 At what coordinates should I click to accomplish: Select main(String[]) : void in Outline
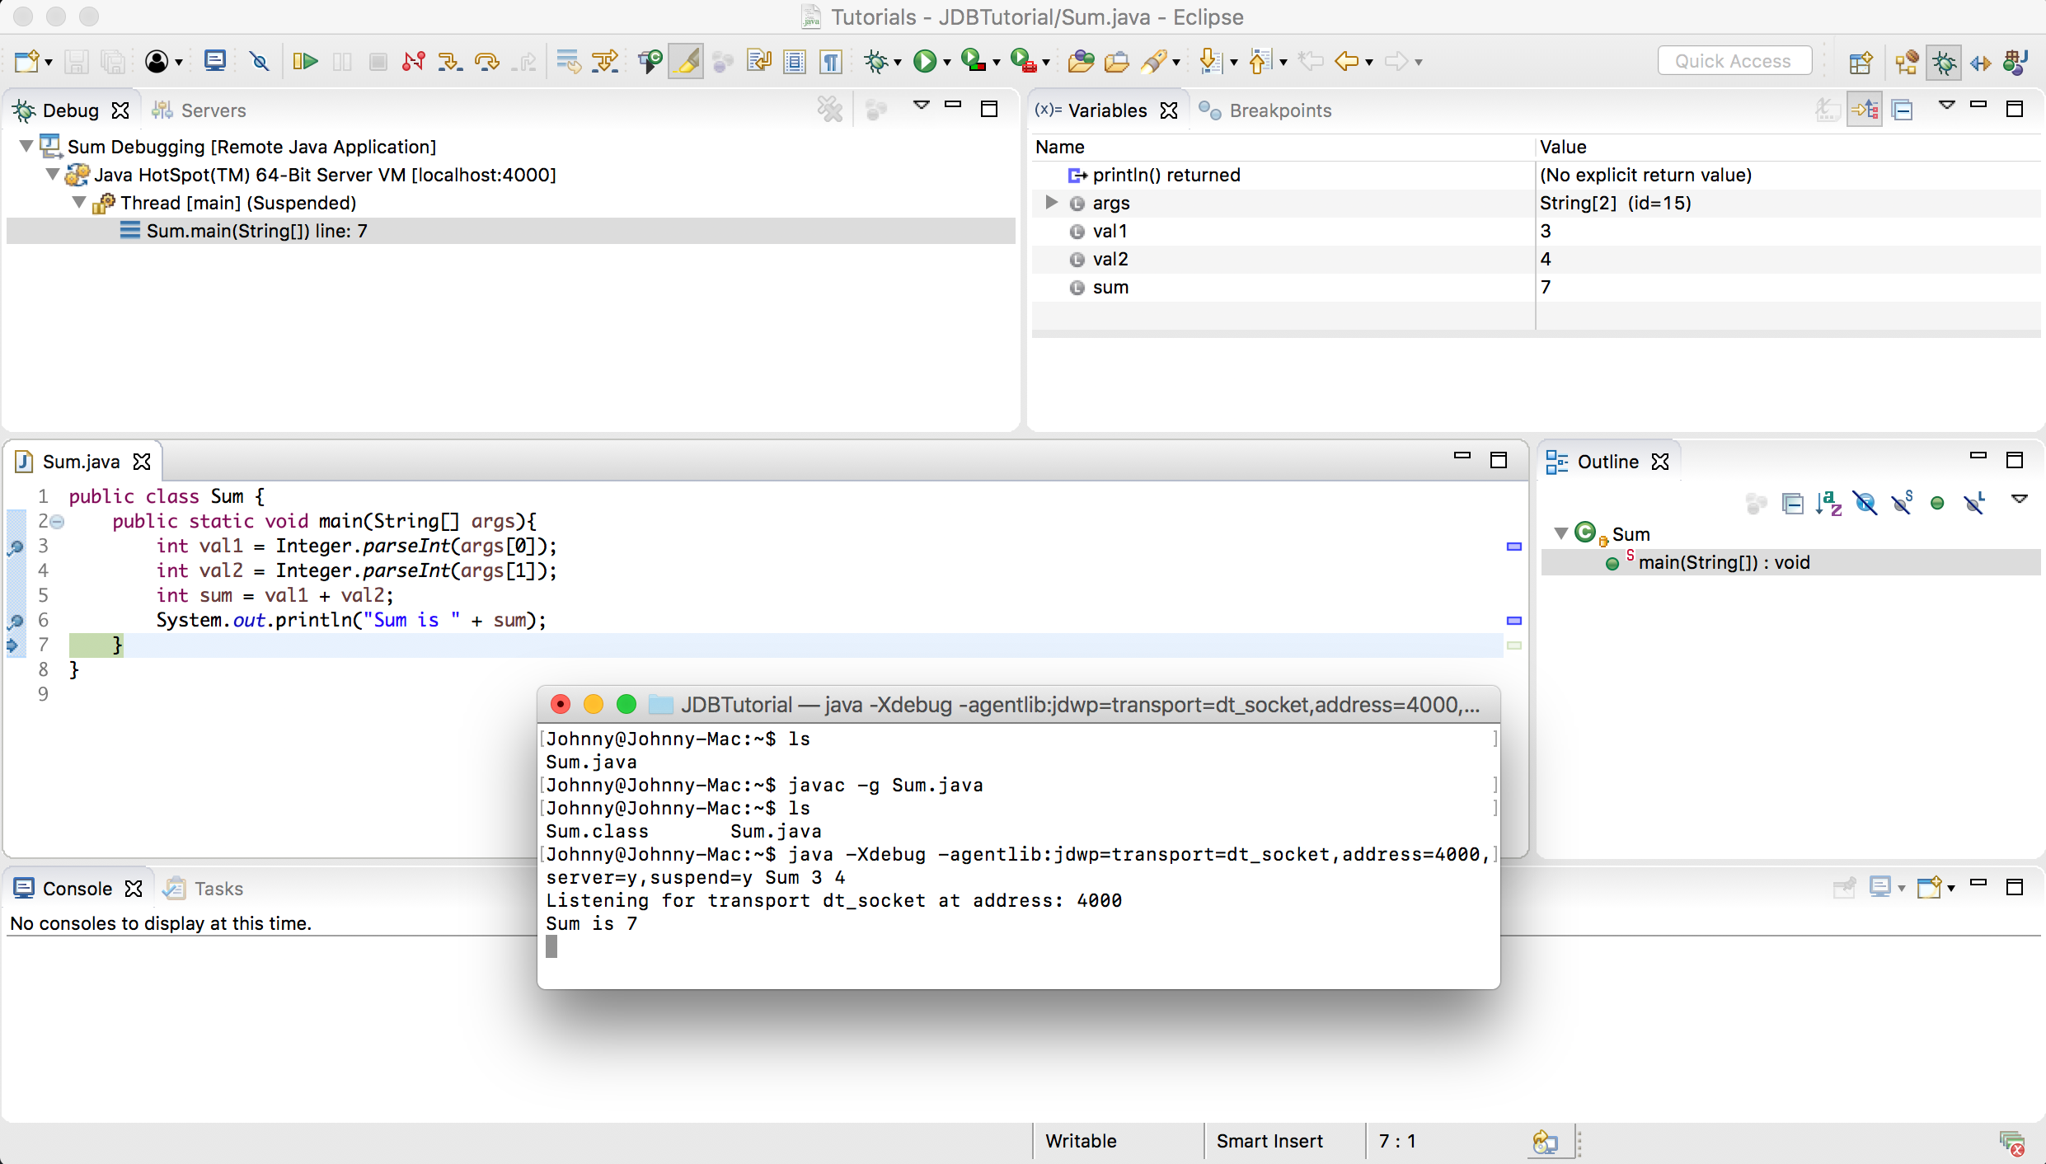point(1790,562)
